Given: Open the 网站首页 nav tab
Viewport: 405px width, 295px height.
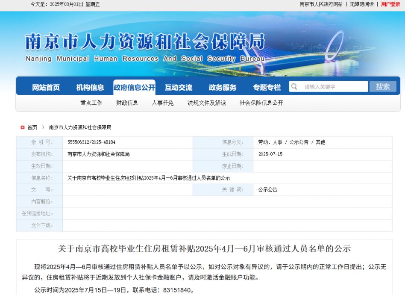Looking at the screenshot, I should (46, 87).
